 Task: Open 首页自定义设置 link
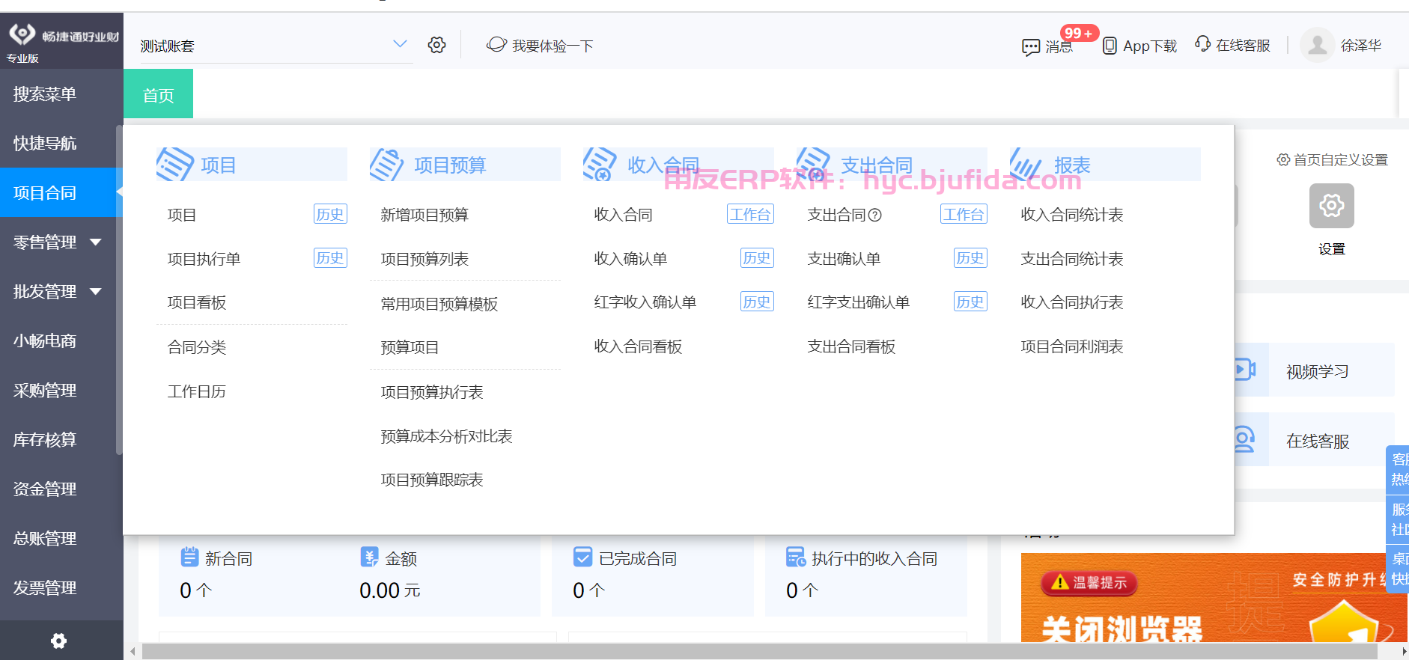tap(1333, 159)
